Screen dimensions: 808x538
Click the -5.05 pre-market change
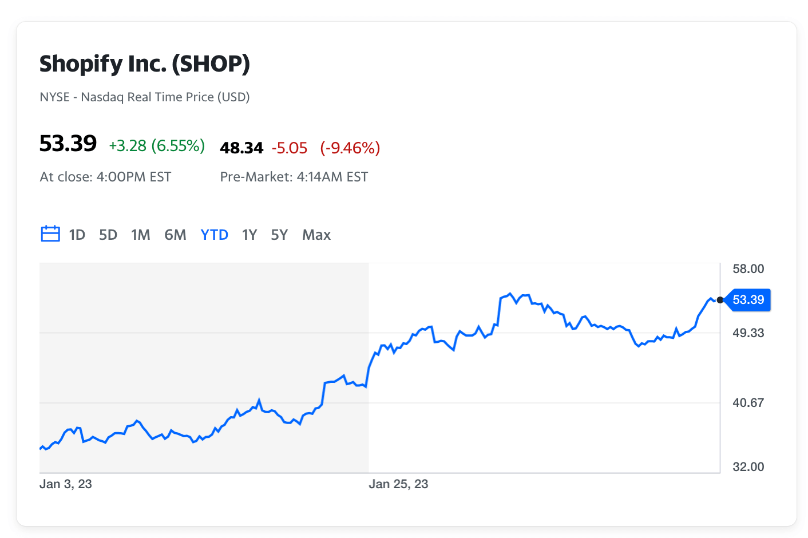point(290,148)
